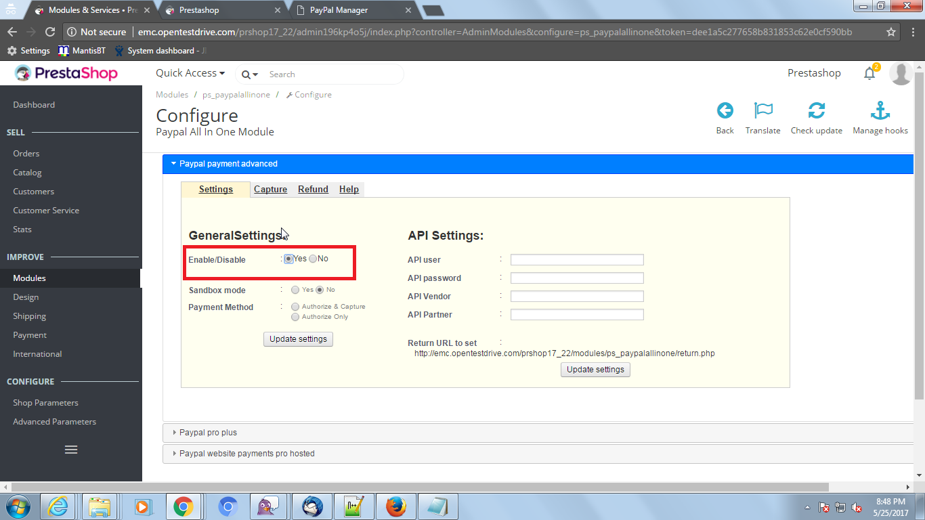925x520 pixels.
Task: Switch to the Capture tab
Action: [271, 190]
